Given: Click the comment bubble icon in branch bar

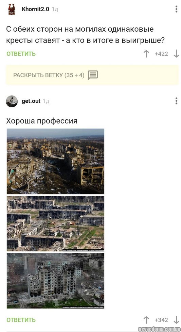Looking at the screenshot, I should (93, 75).
